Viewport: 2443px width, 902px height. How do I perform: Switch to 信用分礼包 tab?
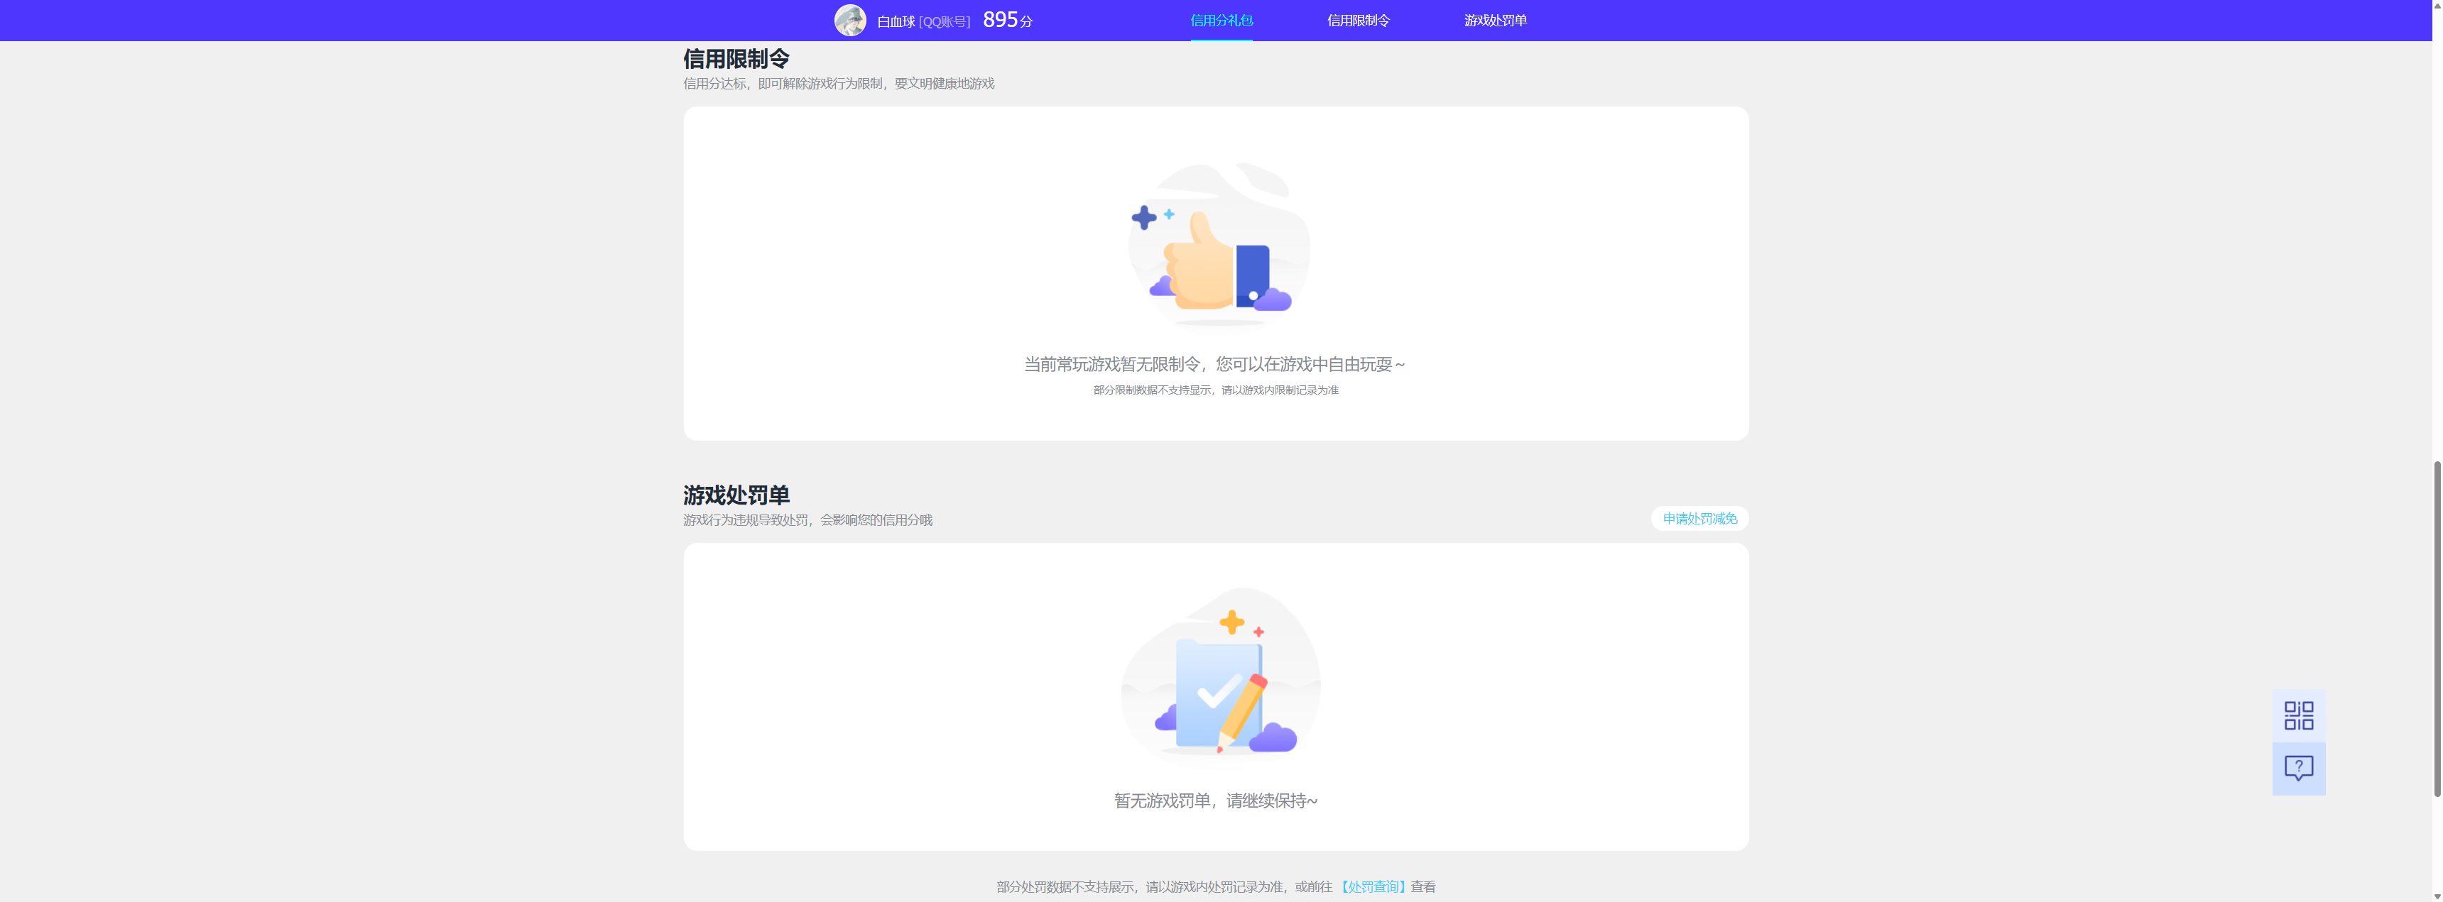tap(1221, 20)
